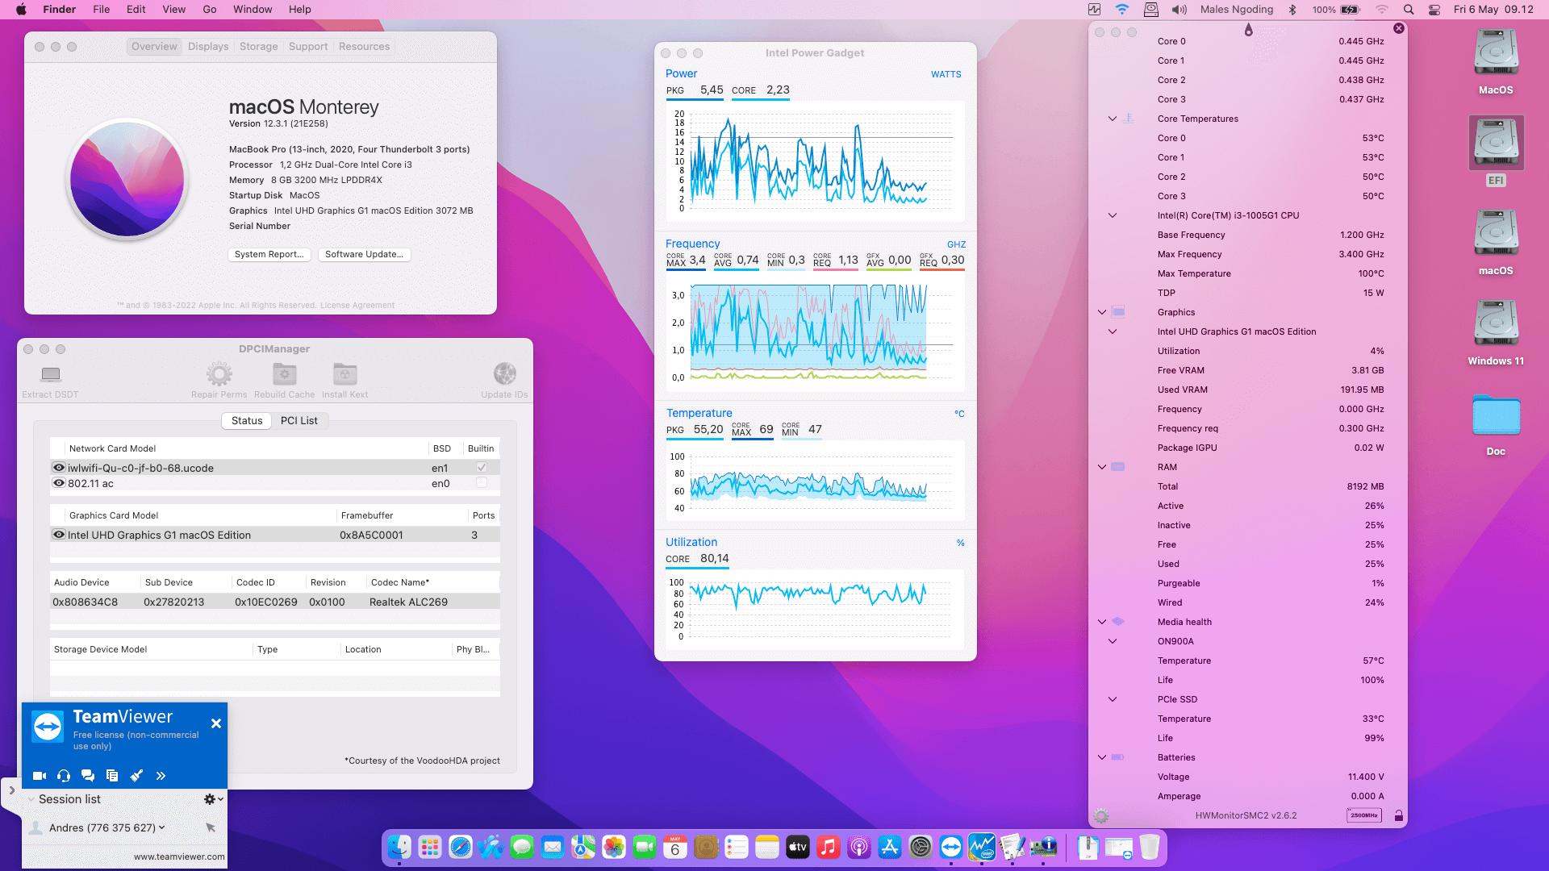
Task: Toggle visibility of iwlwifi network card entry
Action: [x=58, y=467]
